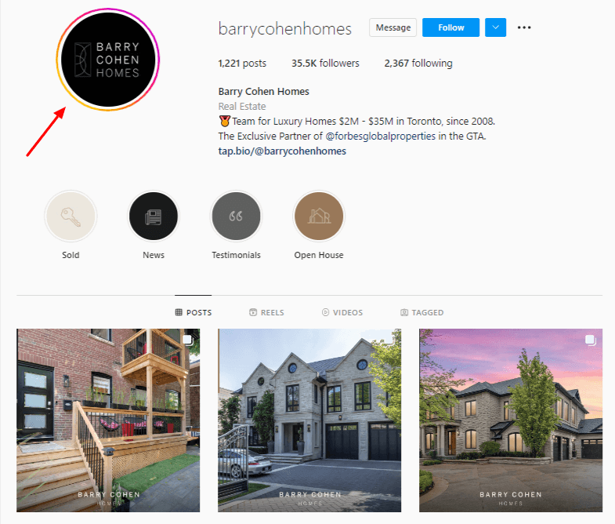Image resolution: width=615 pixels, height=524 pixels.
Task: Click the Message button
Action: [393, 27]
